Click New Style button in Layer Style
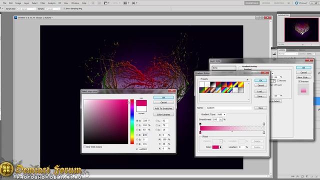This screenshot has width=320, height=180. pos(303,77)
